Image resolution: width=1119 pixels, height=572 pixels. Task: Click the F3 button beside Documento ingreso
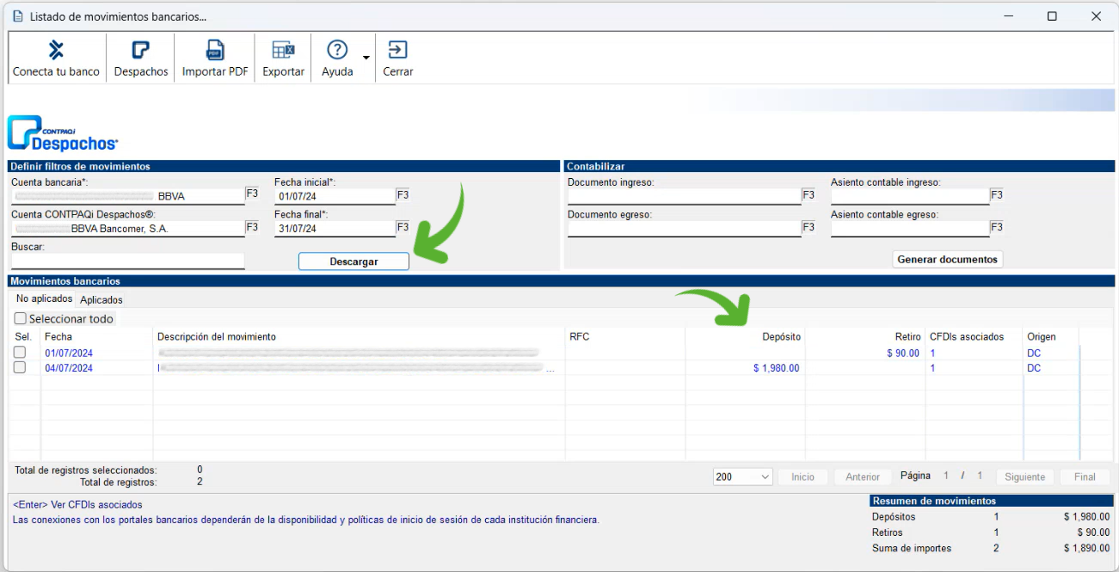pos(809,195)
